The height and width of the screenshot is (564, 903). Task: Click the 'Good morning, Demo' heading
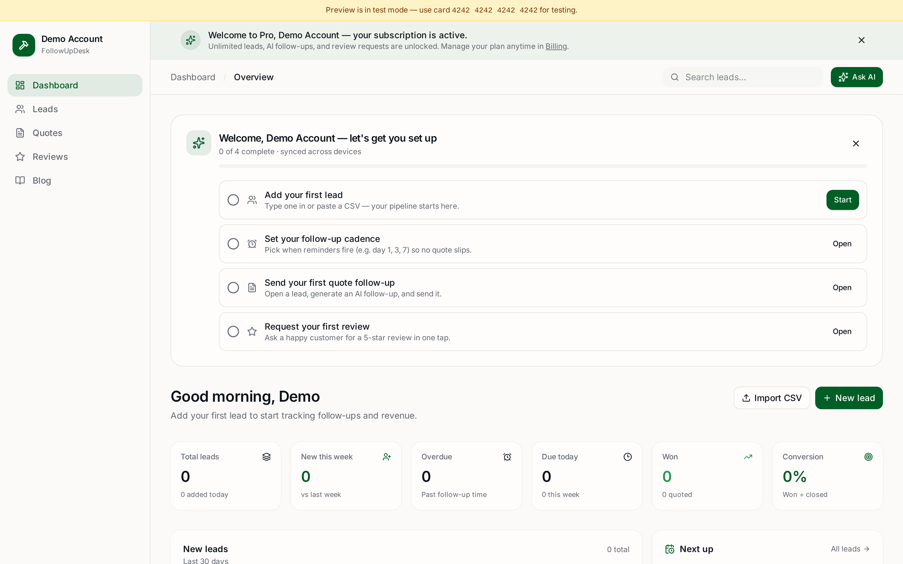coord(245,396)
